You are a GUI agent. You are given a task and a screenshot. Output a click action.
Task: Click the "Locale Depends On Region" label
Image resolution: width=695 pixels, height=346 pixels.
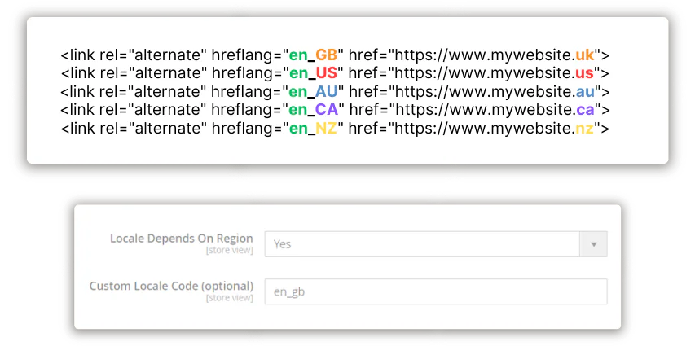(181, 238)
